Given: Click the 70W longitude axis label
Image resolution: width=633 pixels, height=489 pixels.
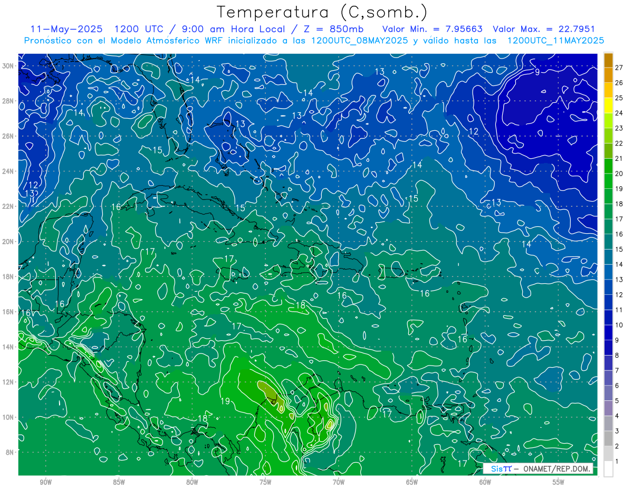Looking at the screenshot, I should pyautogui.click(x=339, y=482).
